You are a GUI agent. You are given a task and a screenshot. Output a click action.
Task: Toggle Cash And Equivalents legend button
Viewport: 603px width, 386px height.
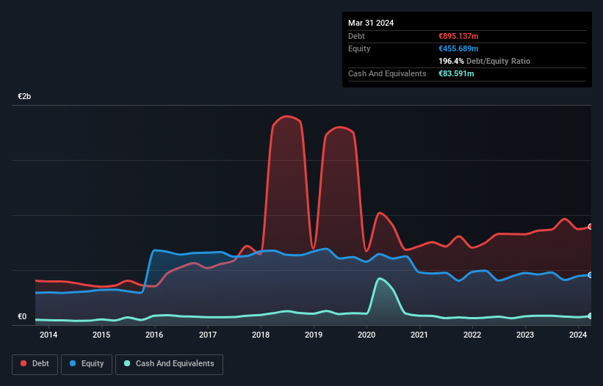point(169,364)
